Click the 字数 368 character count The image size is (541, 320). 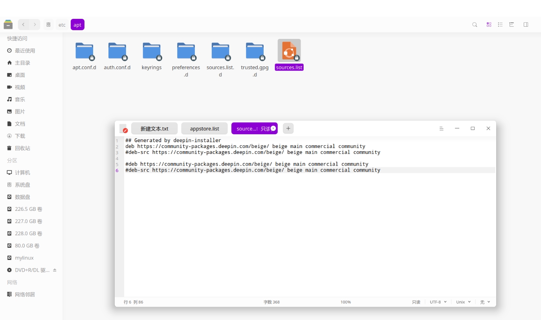click(271, 302)
